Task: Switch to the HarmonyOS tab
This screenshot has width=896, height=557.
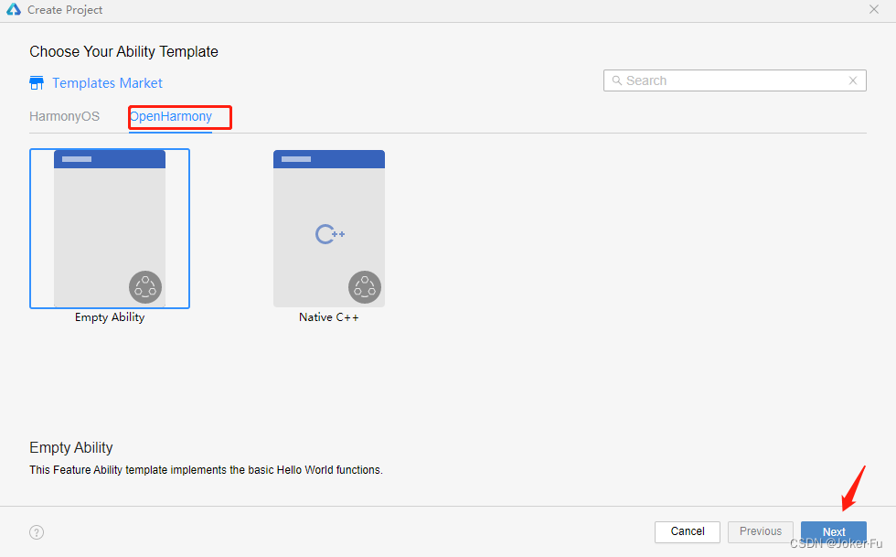Action: tap(65, 117)
